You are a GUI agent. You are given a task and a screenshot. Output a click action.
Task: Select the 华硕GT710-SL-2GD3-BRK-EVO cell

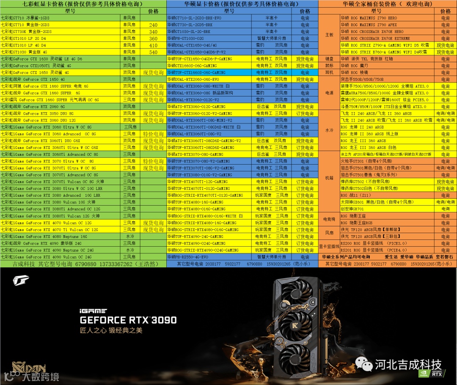pyautogui.click(x=209, y=18)
